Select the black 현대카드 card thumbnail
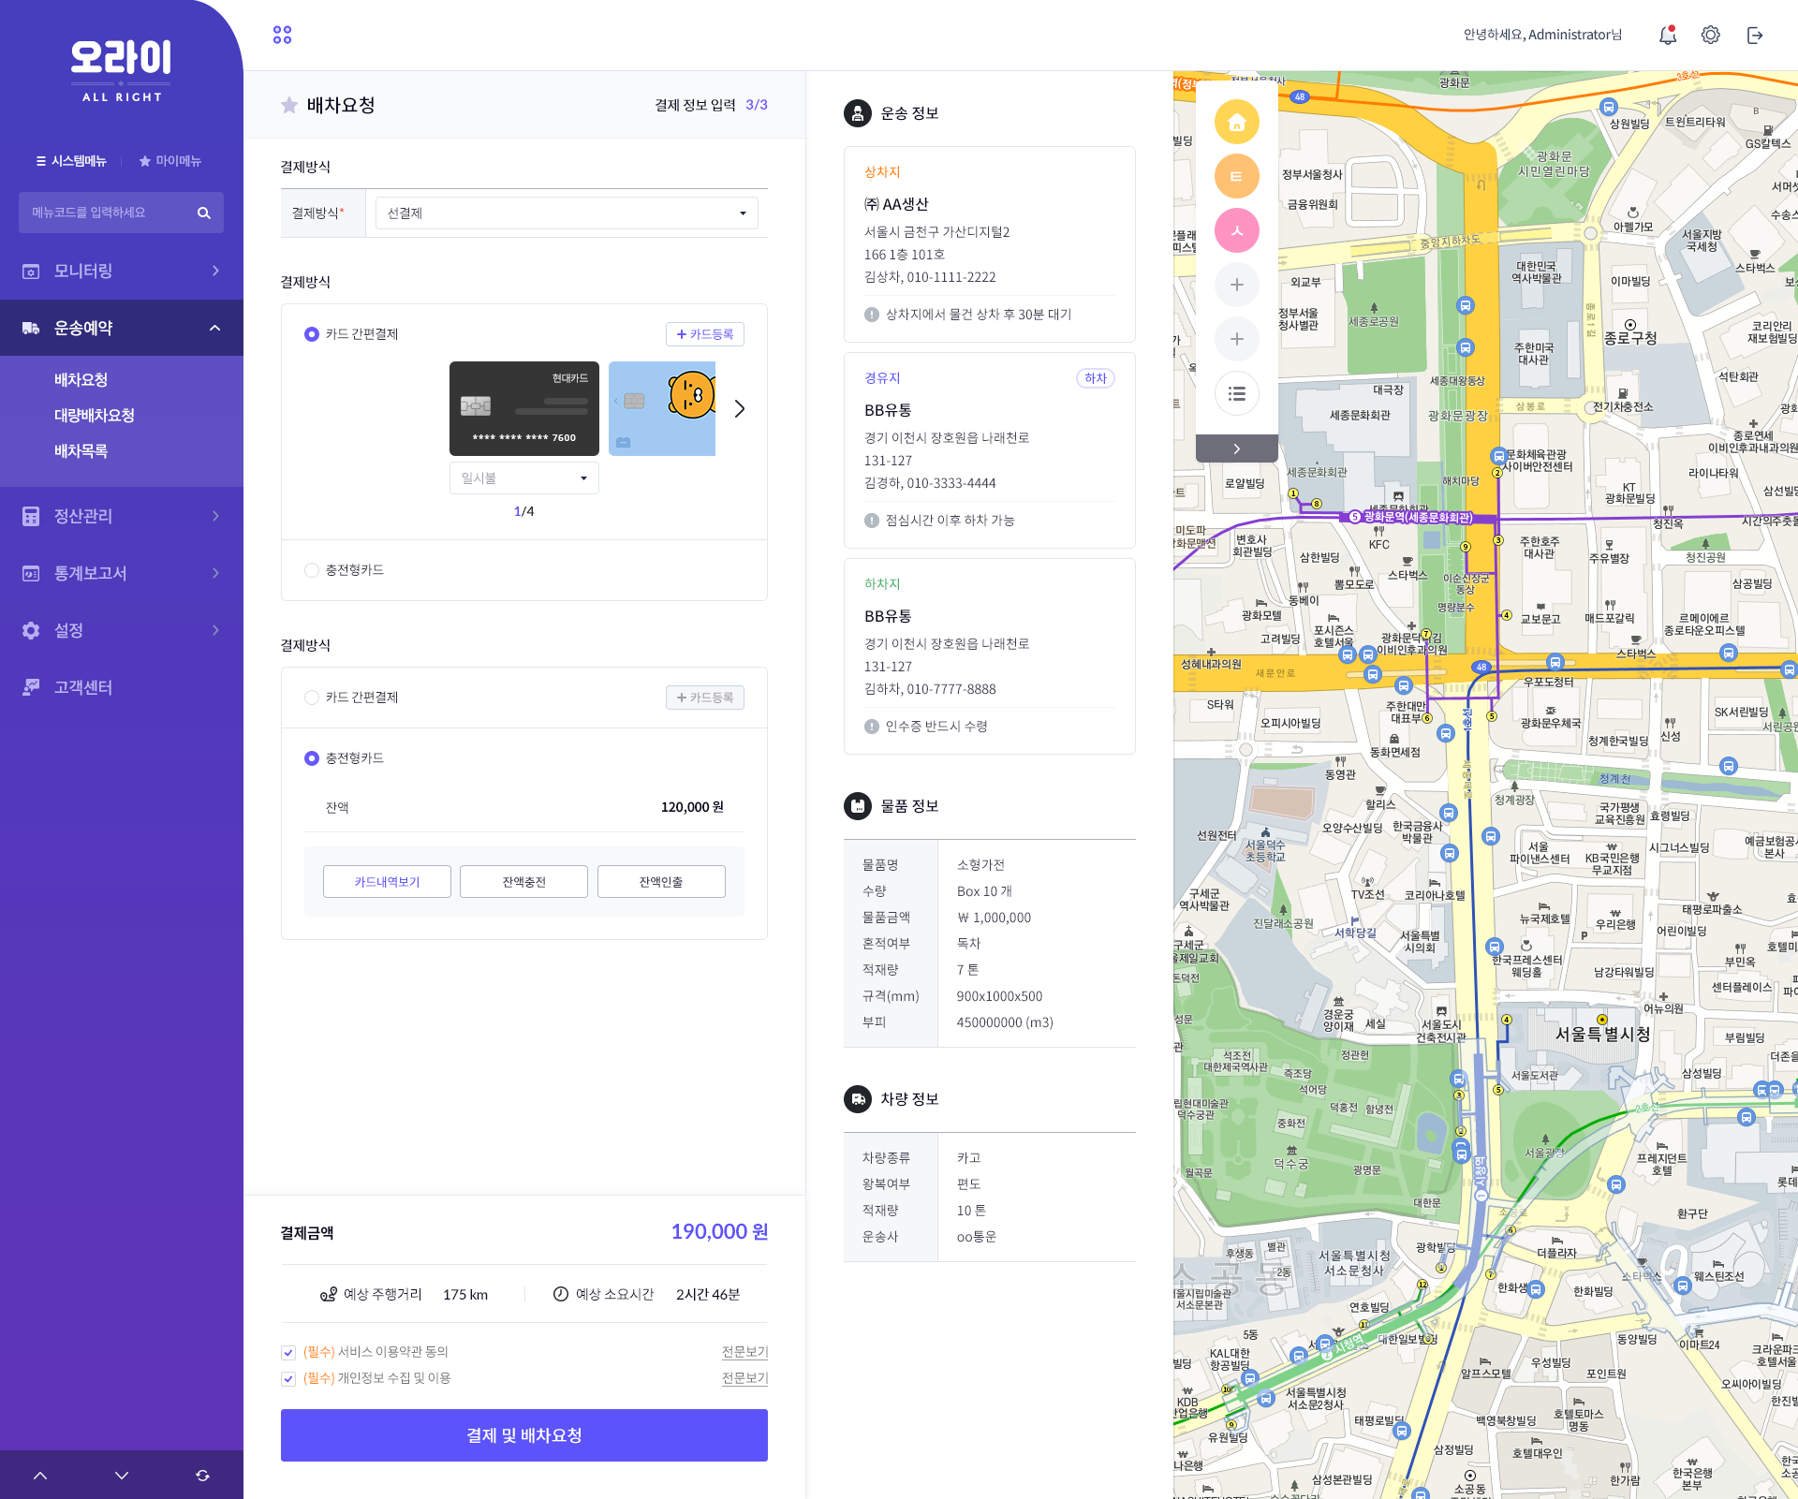 tap(523, 408)
